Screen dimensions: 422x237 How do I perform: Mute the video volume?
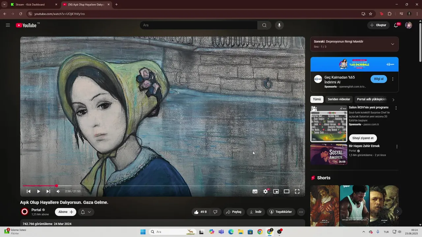(x=58, y=191)
